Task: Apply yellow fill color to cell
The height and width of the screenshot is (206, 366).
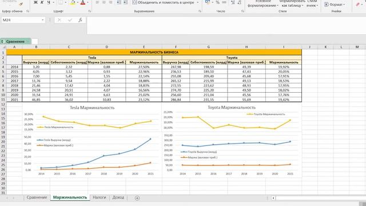Action: (x=73, y=2)
